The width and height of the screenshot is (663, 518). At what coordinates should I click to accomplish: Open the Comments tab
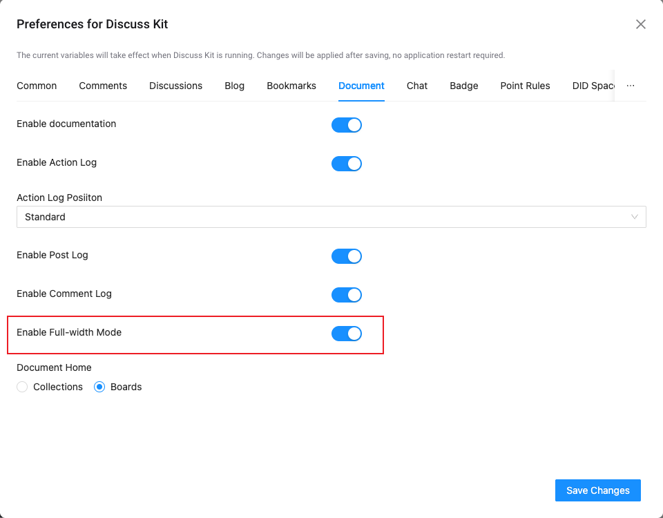click(x=103, y=86)
